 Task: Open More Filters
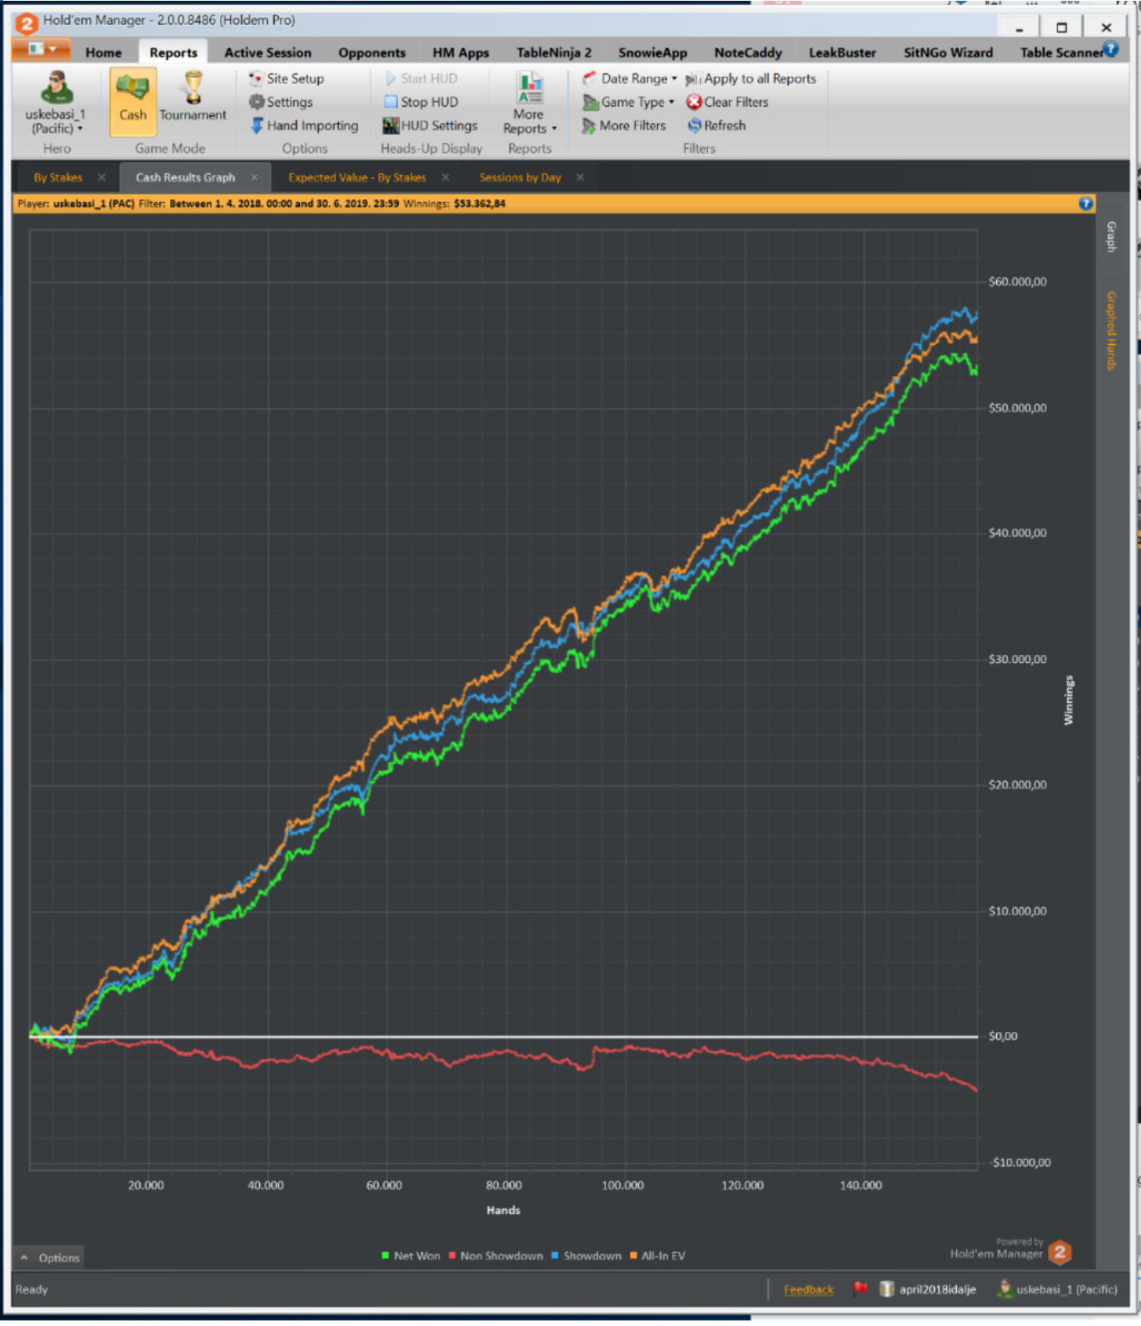(624, 125)
